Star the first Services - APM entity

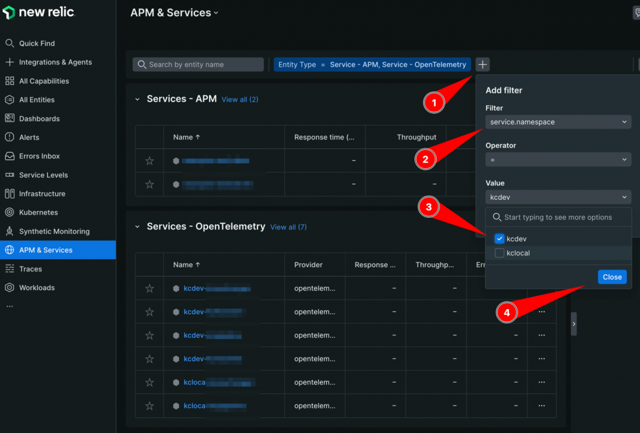pyautogui.click(x=149, y=160)
